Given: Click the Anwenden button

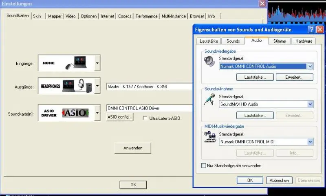Looking at the screenshot, I should pyautogui.click(x=133, y=148).
